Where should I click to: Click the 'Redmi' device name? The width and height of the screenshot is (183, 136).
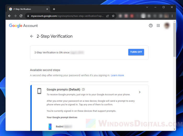pos(60,126)
